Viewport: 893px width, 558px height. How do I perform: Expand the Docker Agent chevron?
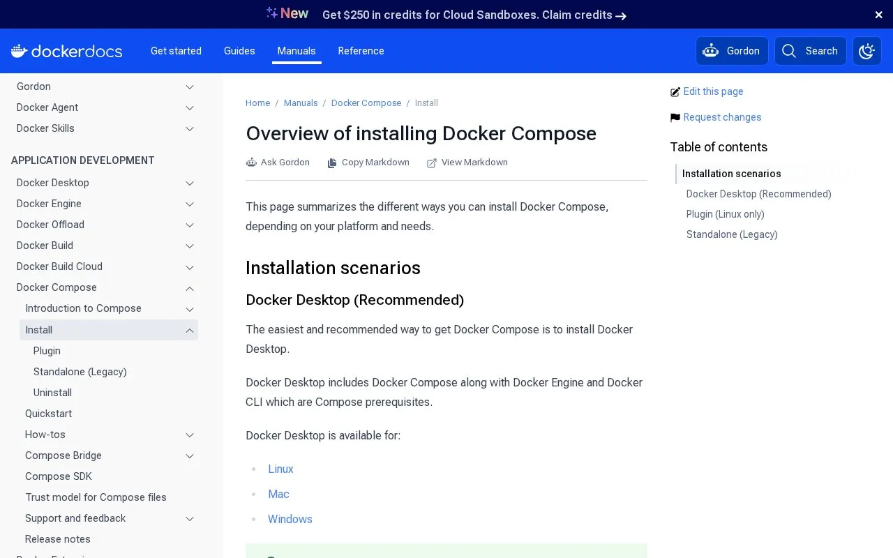point(190,108)
